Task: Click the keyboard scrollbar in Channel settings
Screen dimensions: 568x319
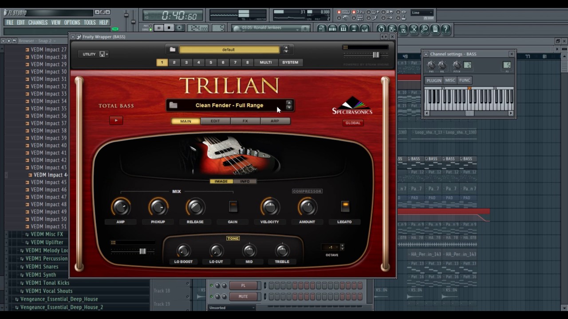Action: pos(469,113)
